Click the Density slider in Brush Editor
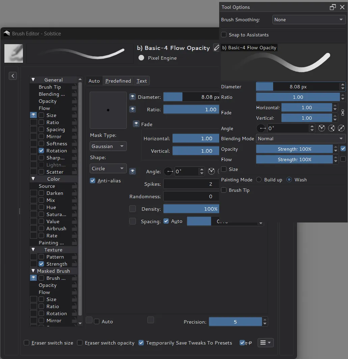Image resolution: width=348 pixels, height=359 pixels. [191, 209]
